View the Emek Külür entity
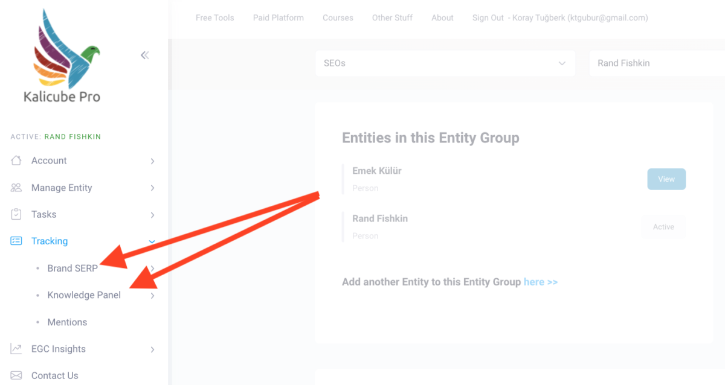Image resolution: width=725 pixels, height=385 pixels. 666,179
